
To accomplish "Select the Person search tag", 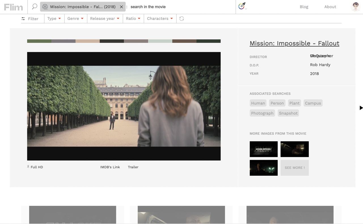I will (x=277, y=103).
